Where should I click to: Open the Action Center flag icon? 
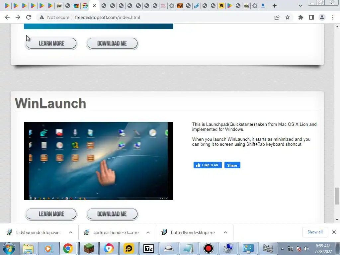pos(298,249)
